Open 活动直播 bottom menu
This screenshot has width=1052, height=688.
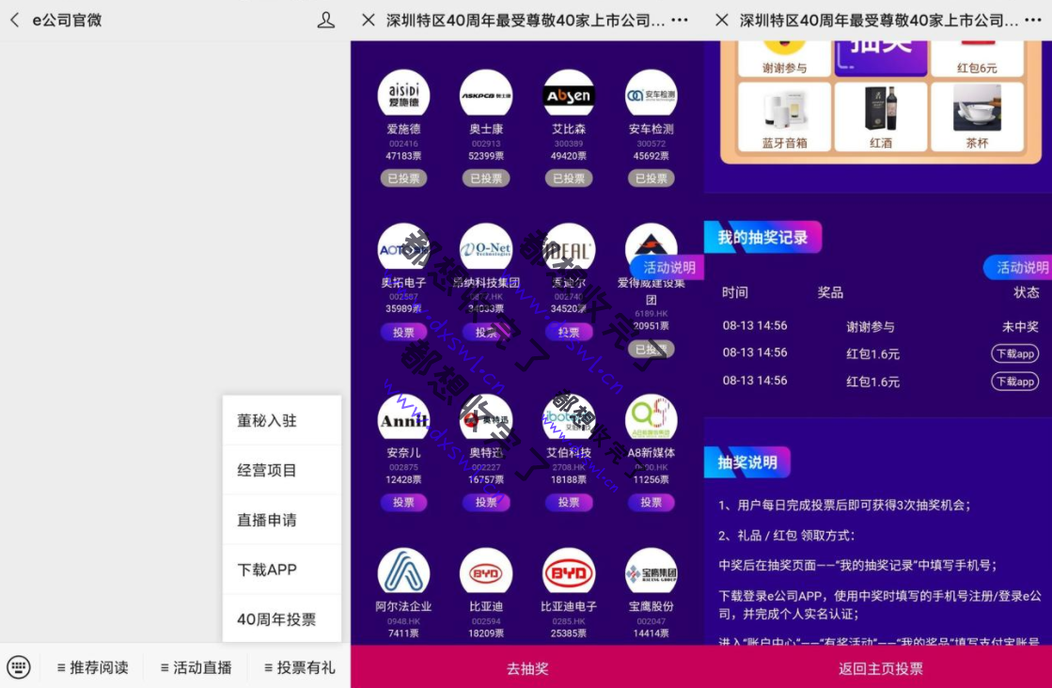coord(196,667)
